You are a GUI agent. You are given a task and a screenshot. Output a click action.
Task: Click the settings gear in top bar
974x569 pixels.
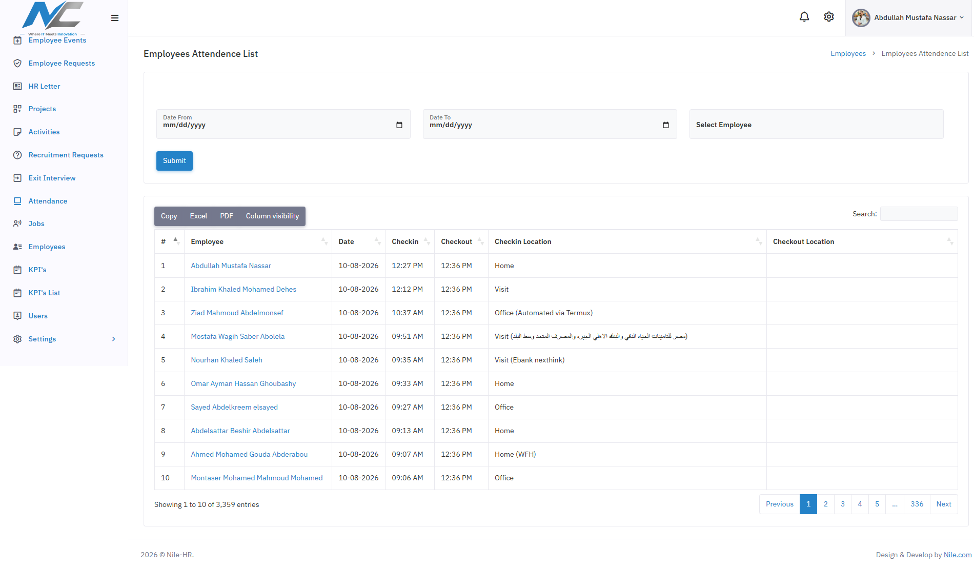pyautogui.click(x=829, y=17)
